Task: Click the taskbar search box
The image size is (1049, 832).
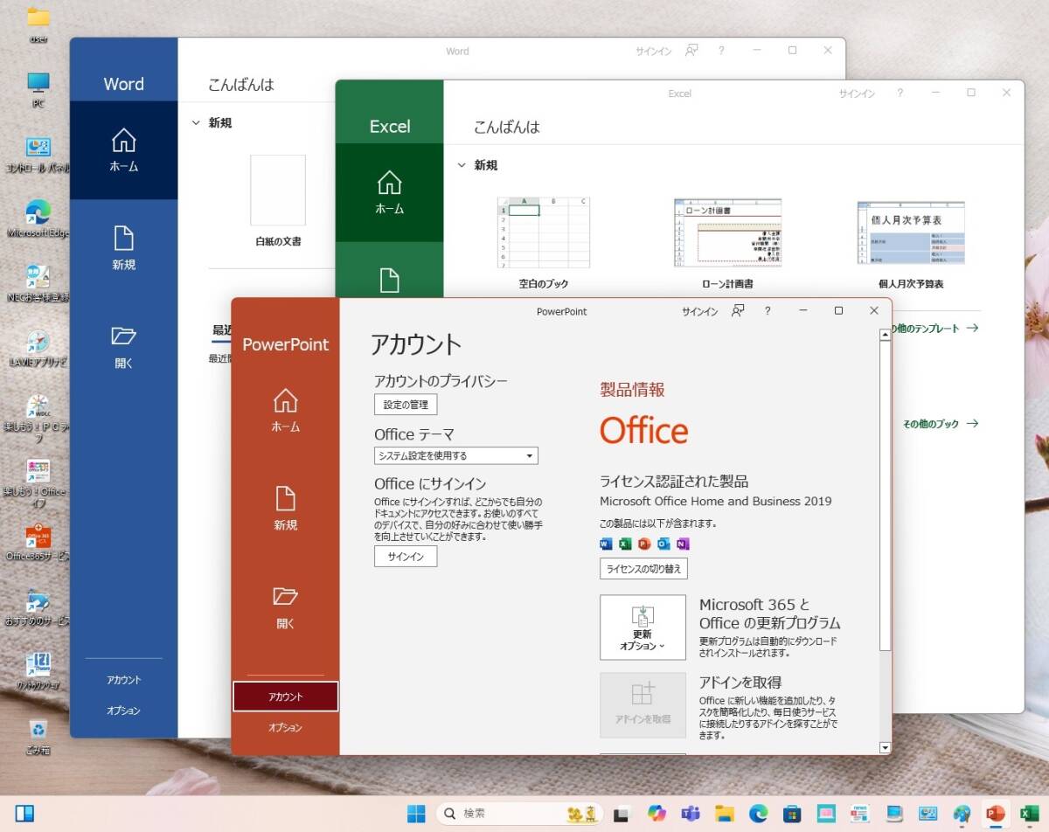Action: (519, 814)
